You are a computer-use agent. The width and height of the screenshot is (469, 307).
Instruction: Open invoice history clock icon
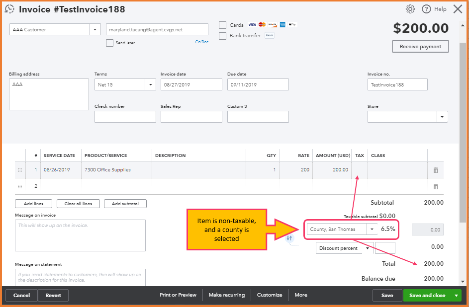tap(9, 9)
